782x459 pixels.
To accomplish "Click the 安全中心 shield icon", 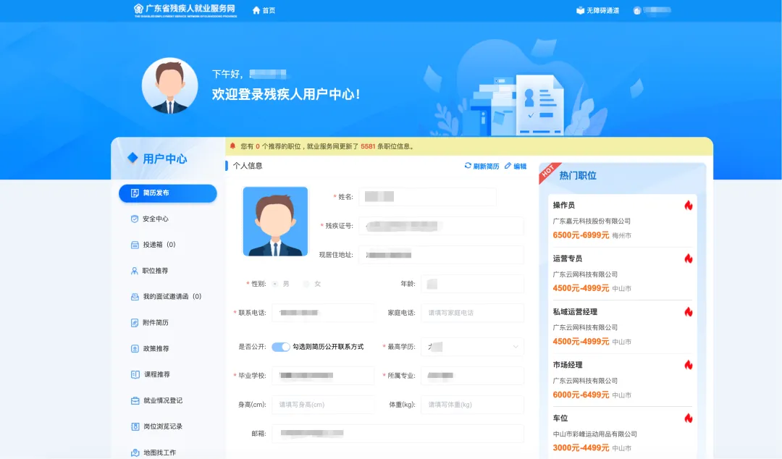I will (134, 219).
